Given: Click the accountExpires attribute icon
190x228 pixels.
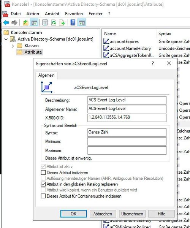Looking at the screenshot, I should [x=106, y=41].
